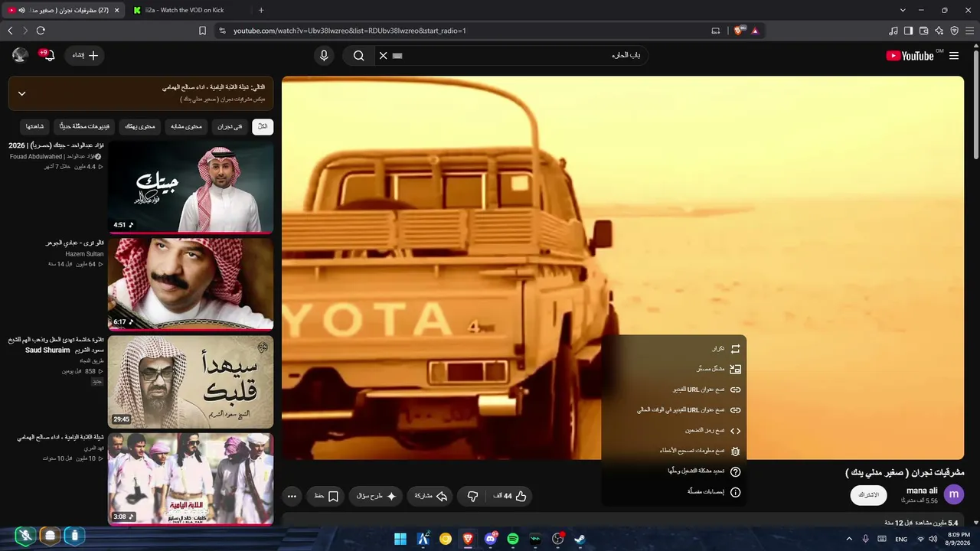Viewport: 980px width, 551px height.
Task: Mute the YouTube tab audio icon
Action: coord(21,10)
